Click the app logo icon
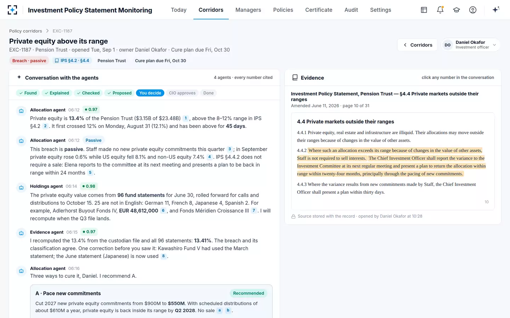Screen dimensions: 510x318 [x=12, y=10]
